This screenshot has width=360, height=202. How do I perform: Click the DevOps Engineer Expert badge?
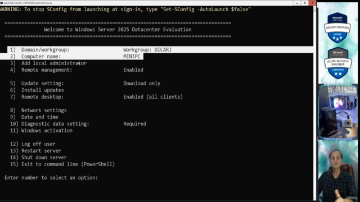337,27
